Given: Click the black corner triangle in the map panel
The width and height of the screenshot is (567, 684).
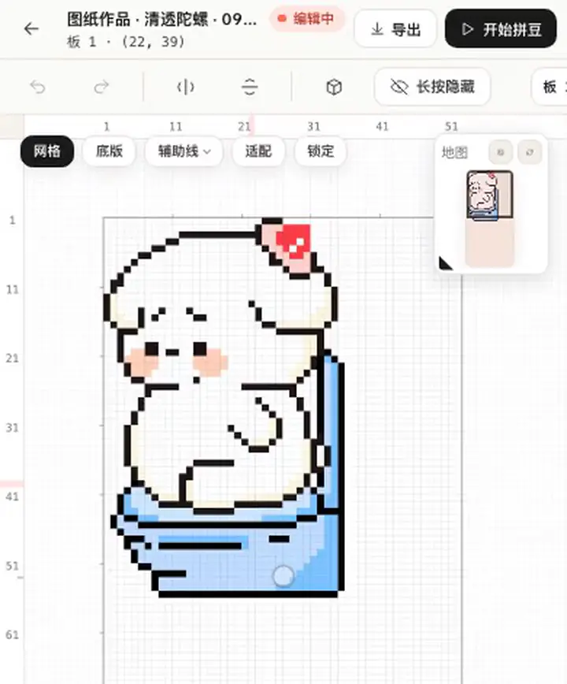Looking at the screenshot, I should (x=445, y=263).
